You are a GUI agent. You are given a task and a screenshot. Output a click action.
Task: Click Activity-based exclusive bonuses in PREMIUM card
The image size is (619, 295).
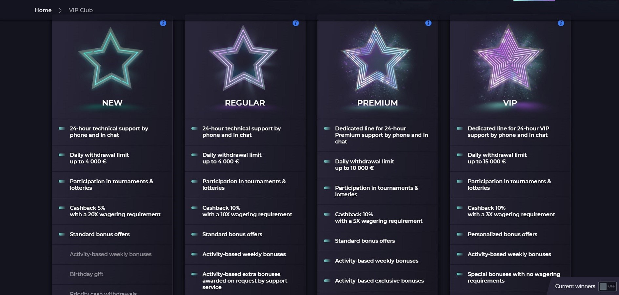(x=379, y=281)
